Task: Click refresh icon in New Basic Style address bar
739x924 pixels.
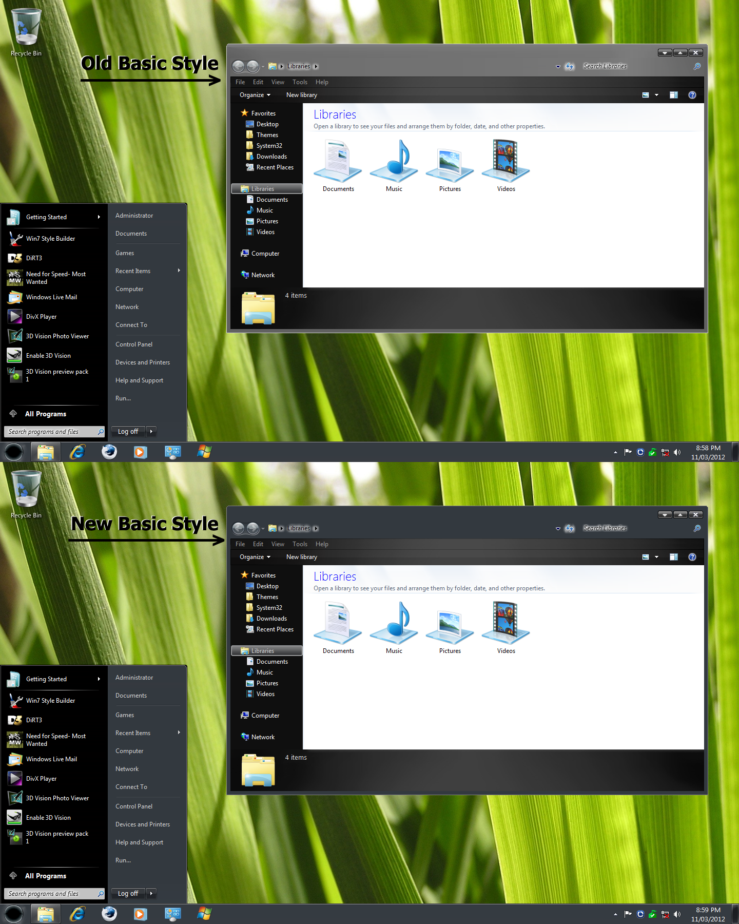Action: 570,528
